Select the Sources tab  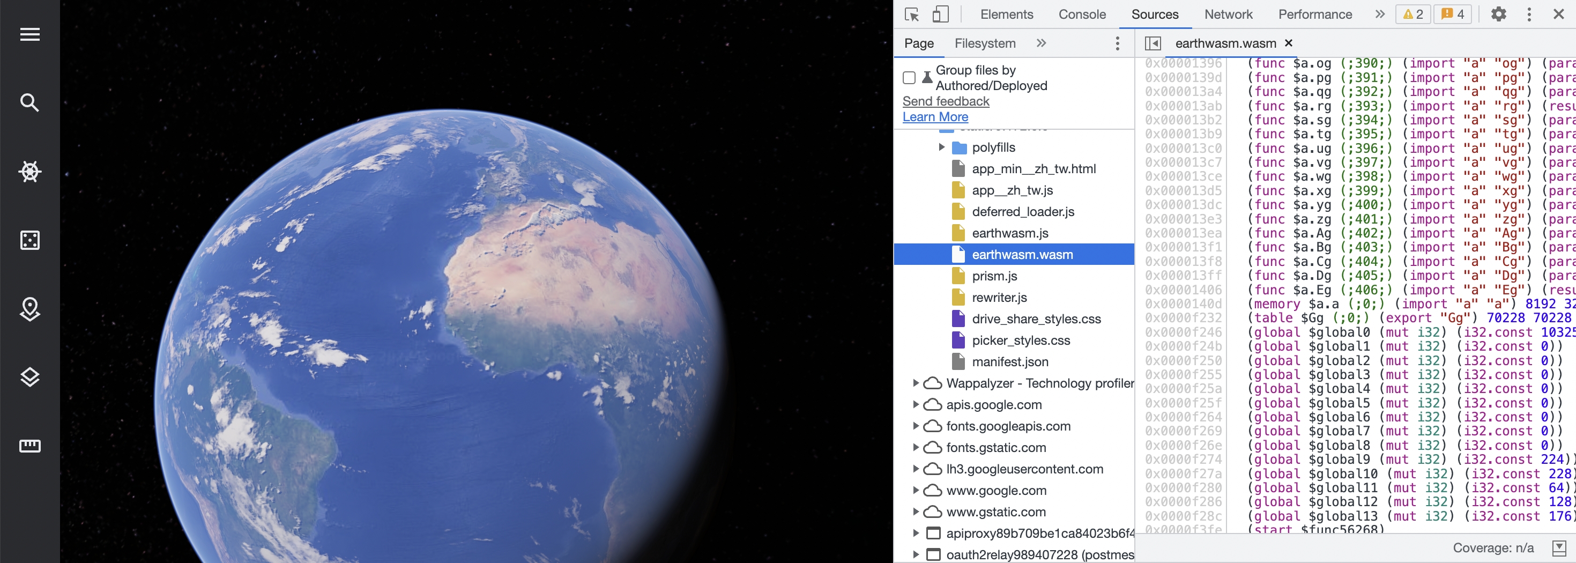click(1155, 14)
